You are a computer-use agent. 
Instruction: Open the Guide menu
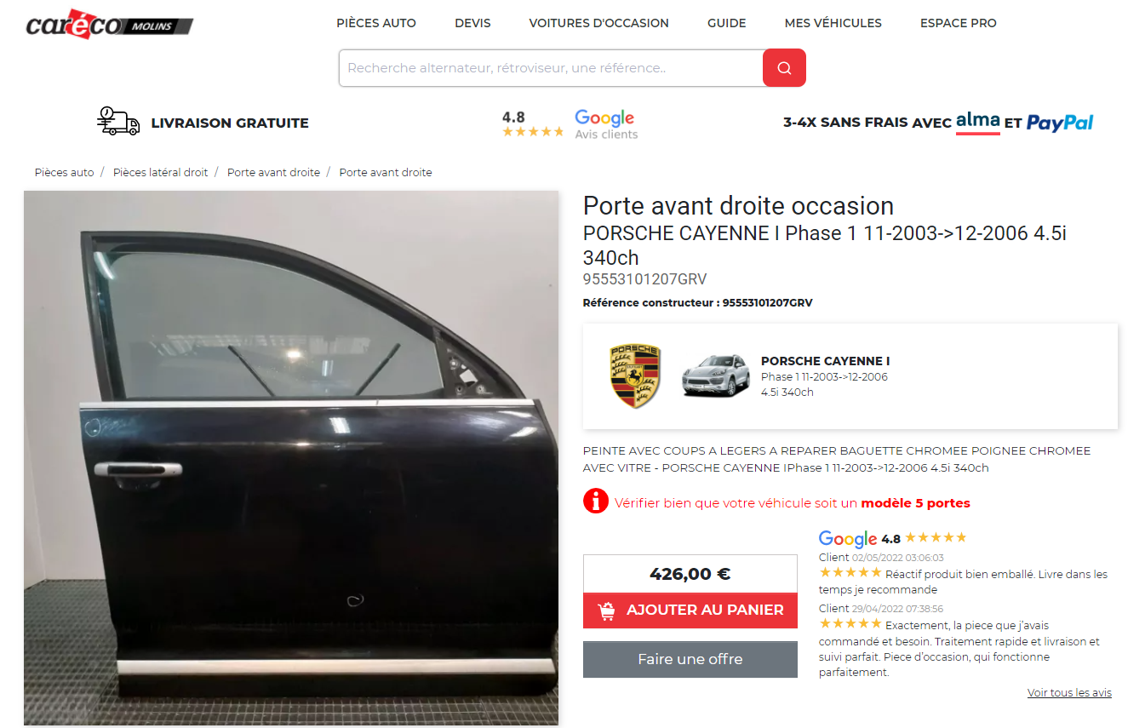tap(727, 23)
